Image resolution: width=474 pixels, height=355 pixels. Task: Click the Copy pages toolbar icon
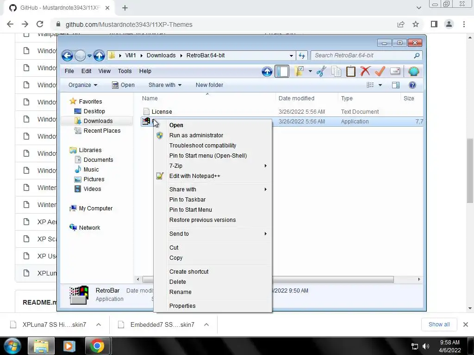coord(336,72)
